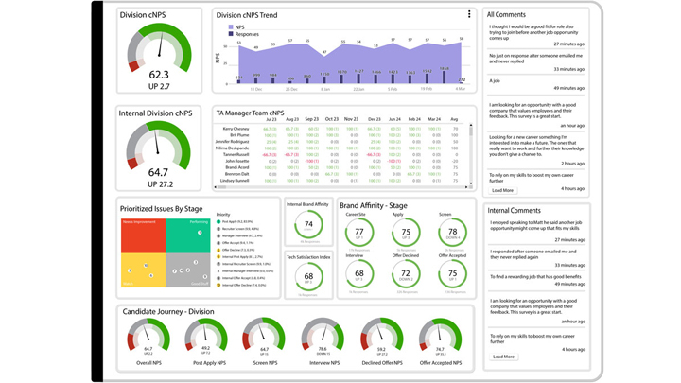Image resolution: width=681 pixels, height=383 pixels.
Task: Click the Jul 23 column header
Action: click(271, 119)
